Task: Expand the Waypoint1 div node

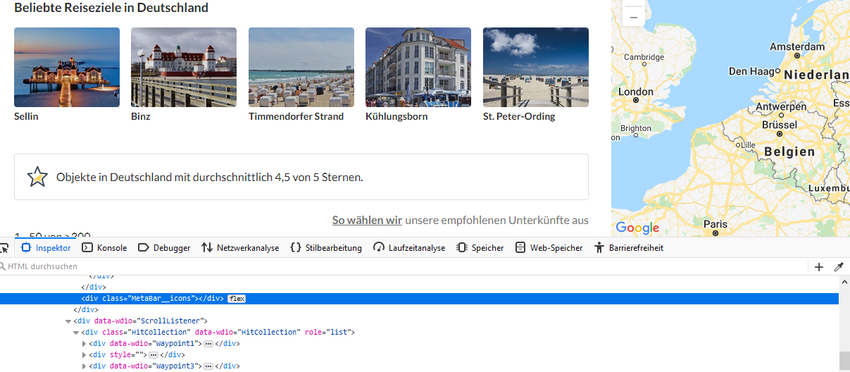Action: (x=85, y=344)
